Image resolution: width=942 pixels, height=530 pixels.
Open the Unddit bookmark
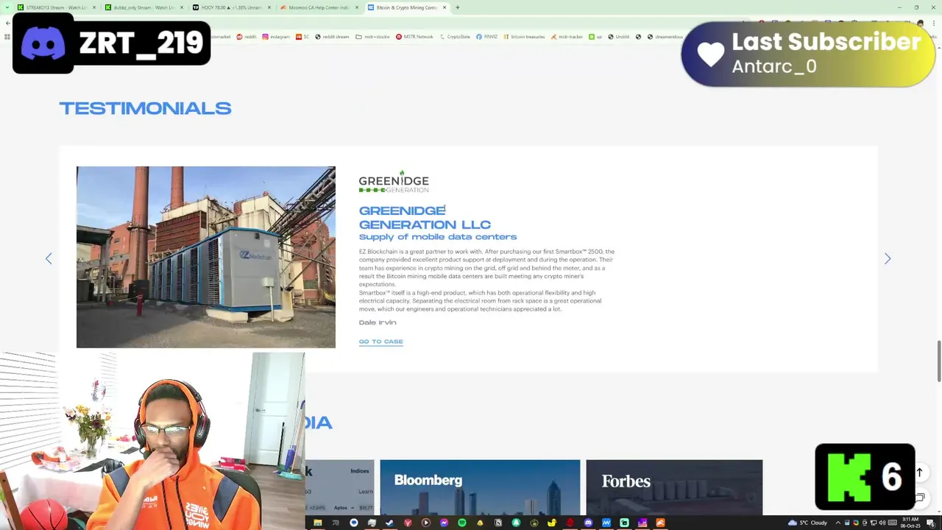click(618, 37)
